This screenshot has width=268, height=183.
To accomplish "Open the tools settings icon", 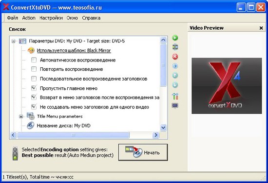I will pos(175,96).
